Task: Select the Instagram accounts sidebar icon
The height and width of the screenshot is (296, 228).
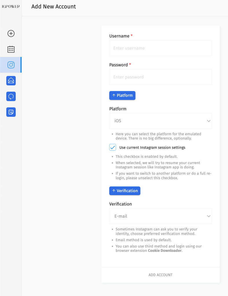Action: tap(11, 65)
